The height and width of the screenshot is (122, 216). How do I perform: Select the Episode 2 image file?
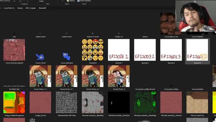pos(145,50)
